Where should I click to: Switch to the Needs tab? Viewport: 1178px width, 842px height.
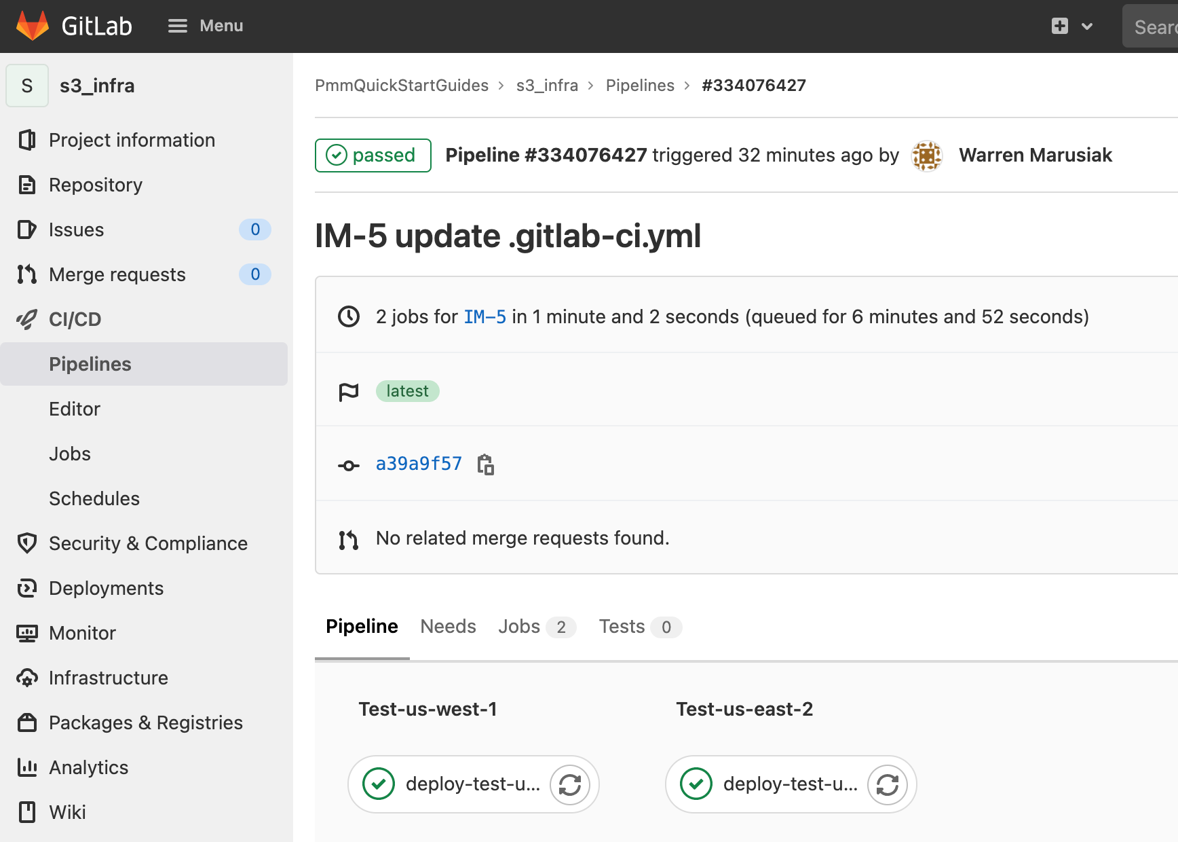448,626
